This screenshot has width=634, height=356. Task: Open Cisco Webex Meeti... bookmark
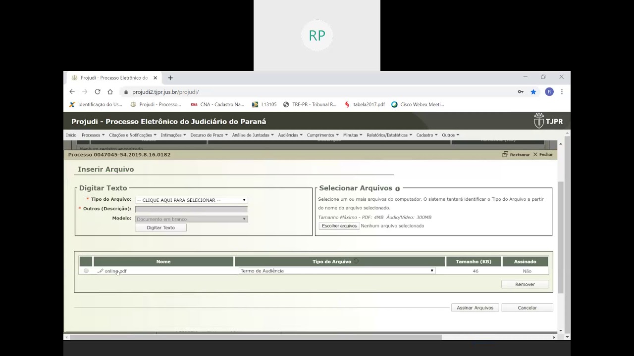click(x=418, y=104)
